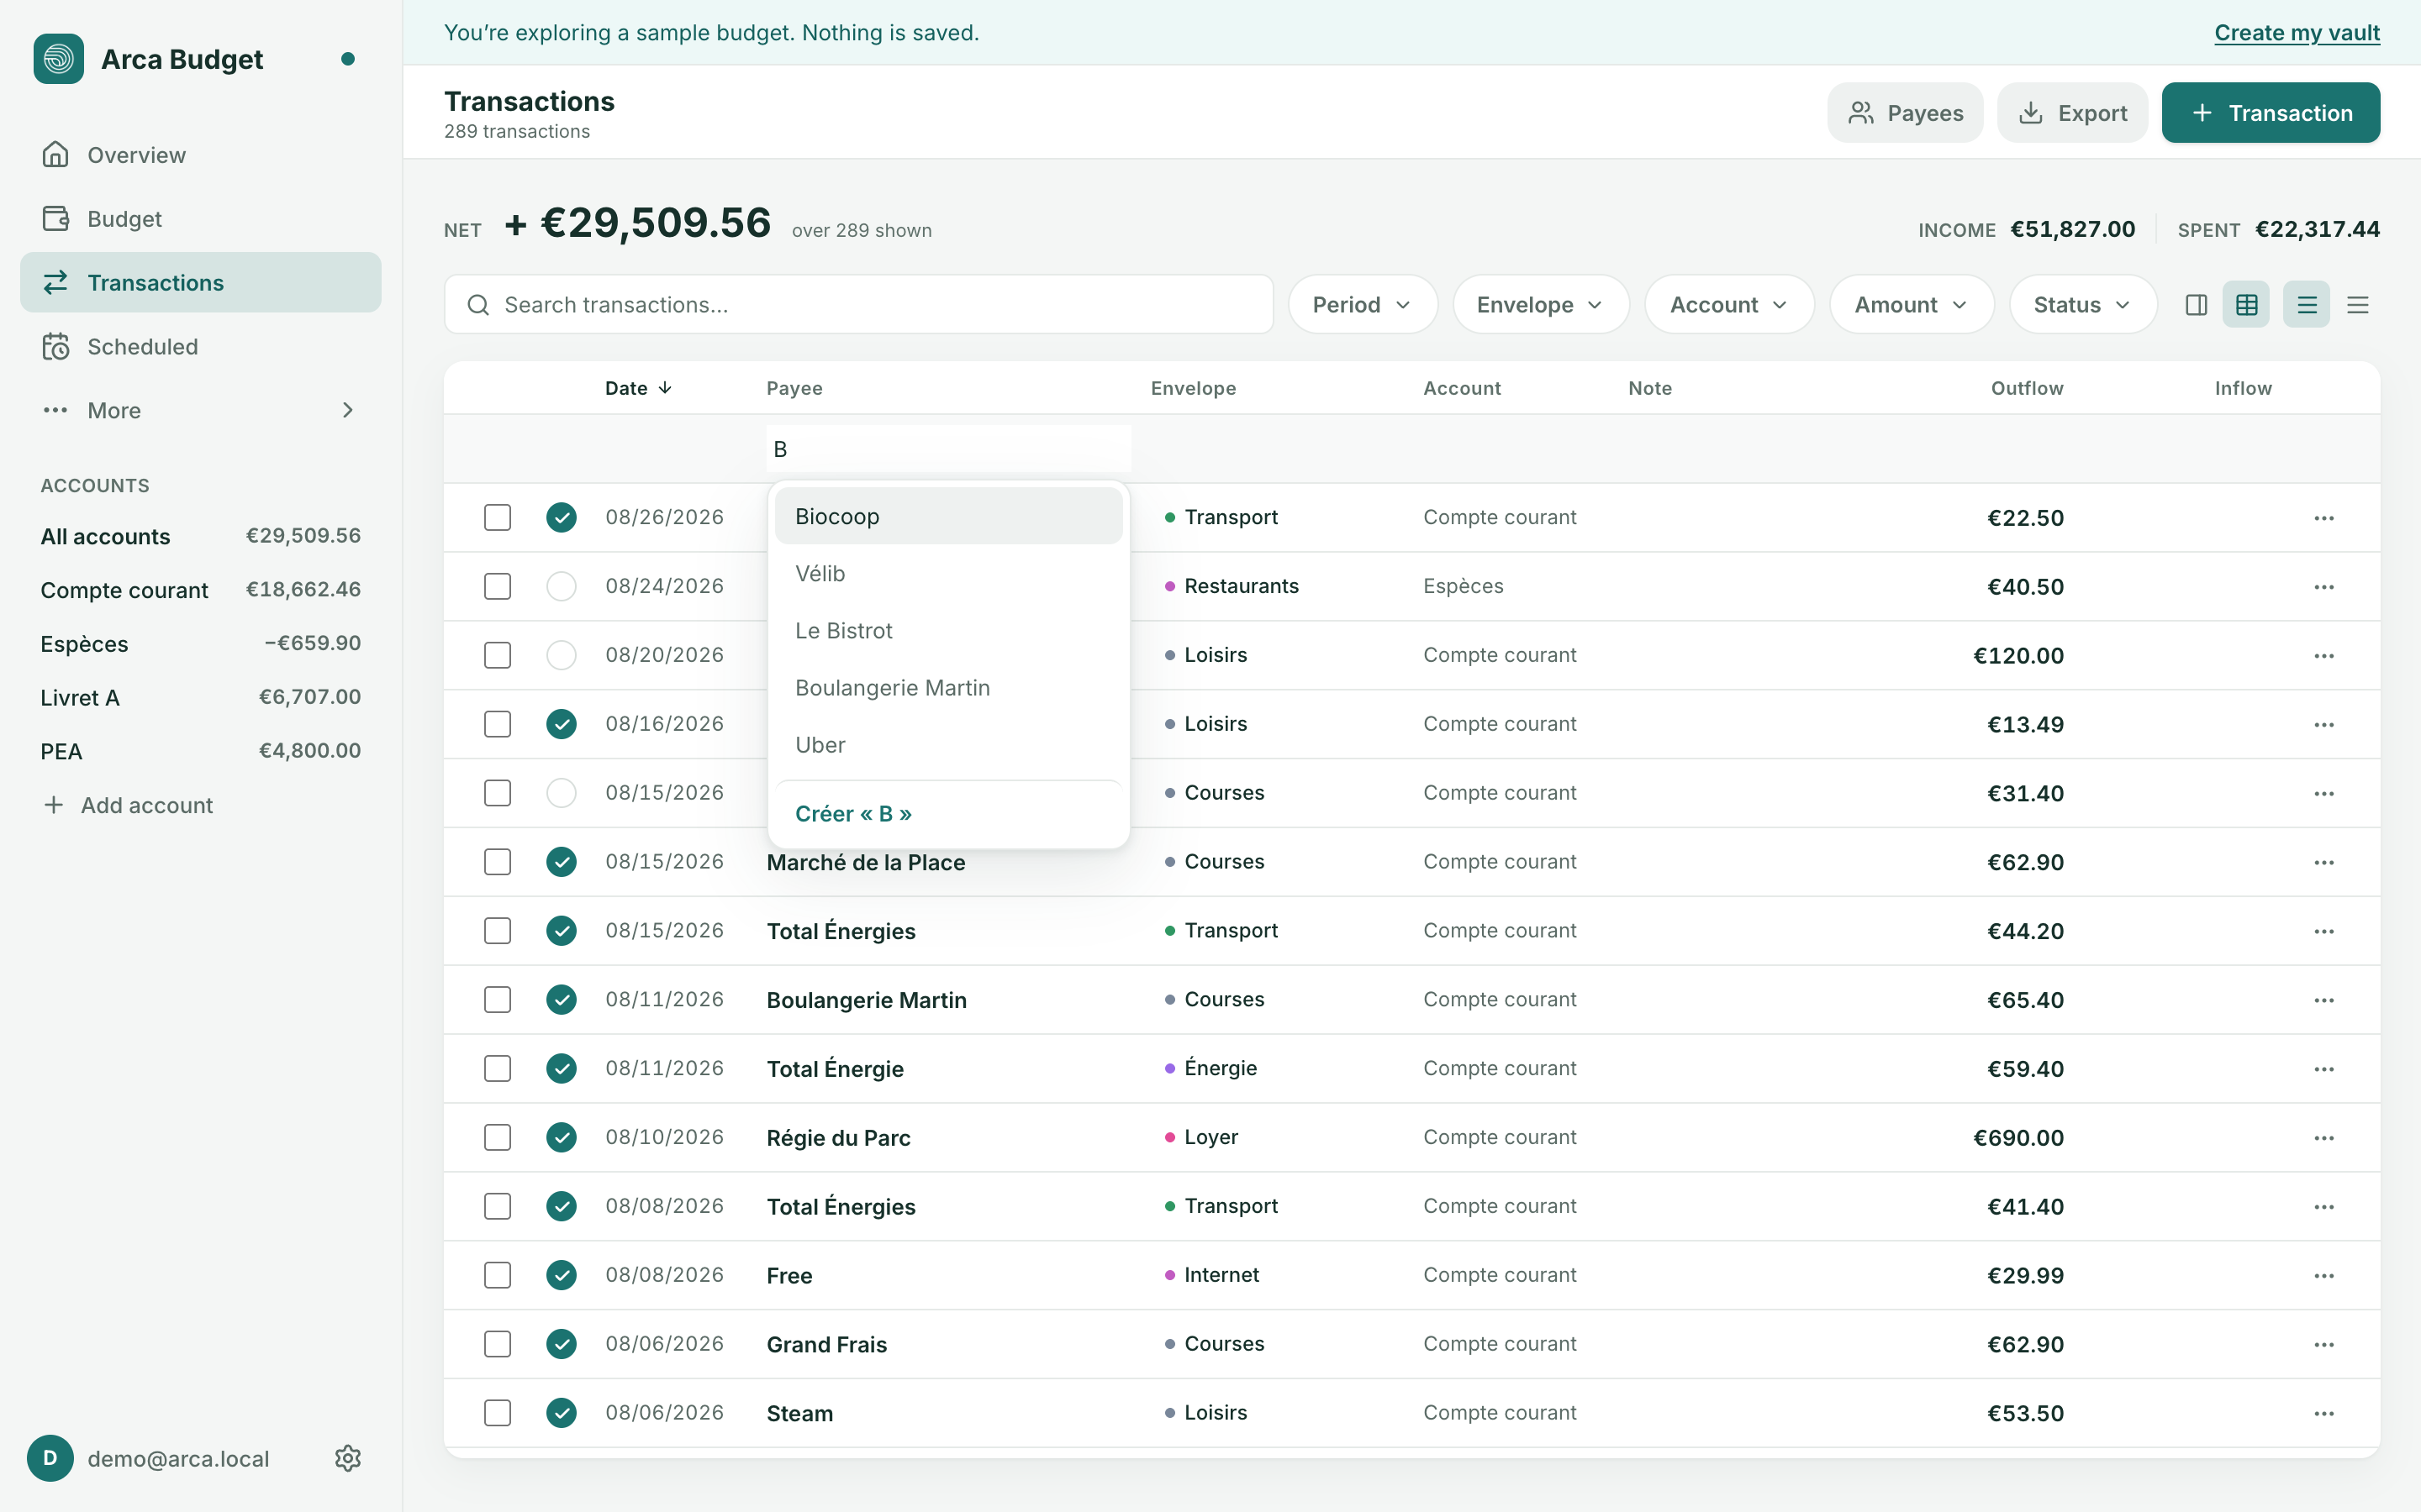Click the Export button
Screen dimensions: 2421x1512
[2072, 113]
